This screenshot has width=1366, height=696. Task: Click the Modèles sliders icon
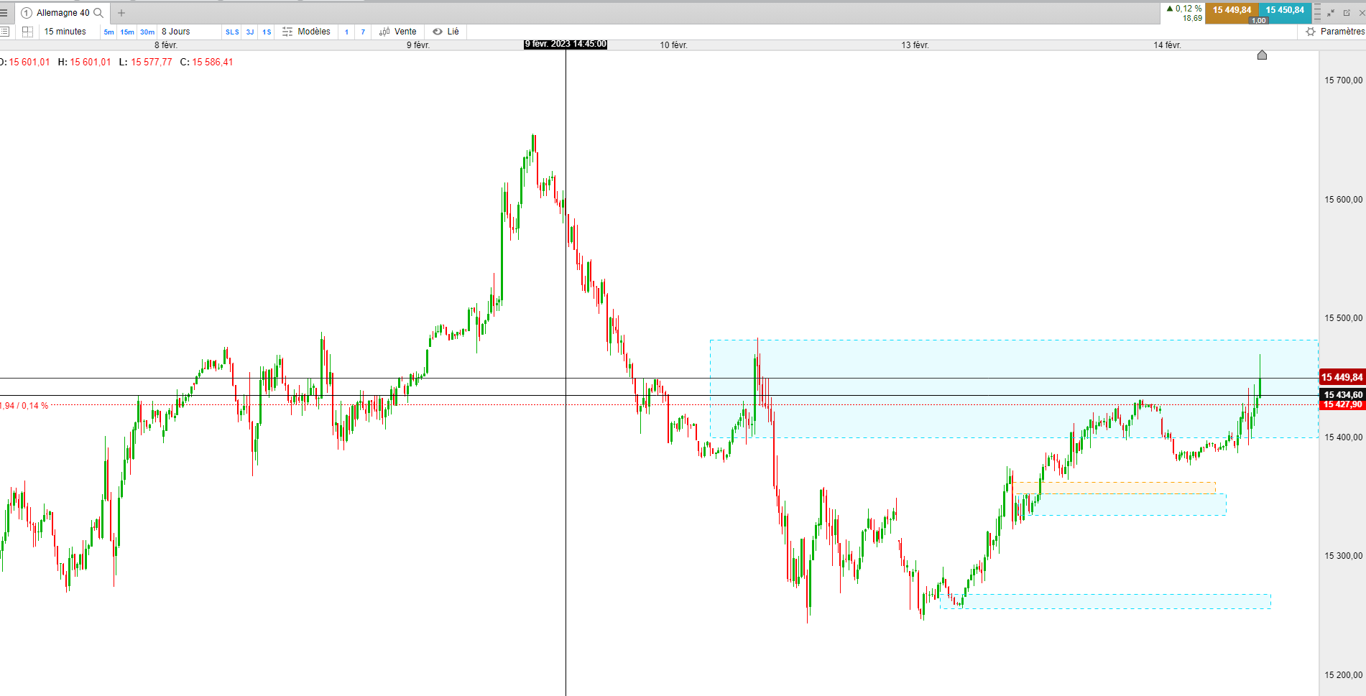coord(287,32)
